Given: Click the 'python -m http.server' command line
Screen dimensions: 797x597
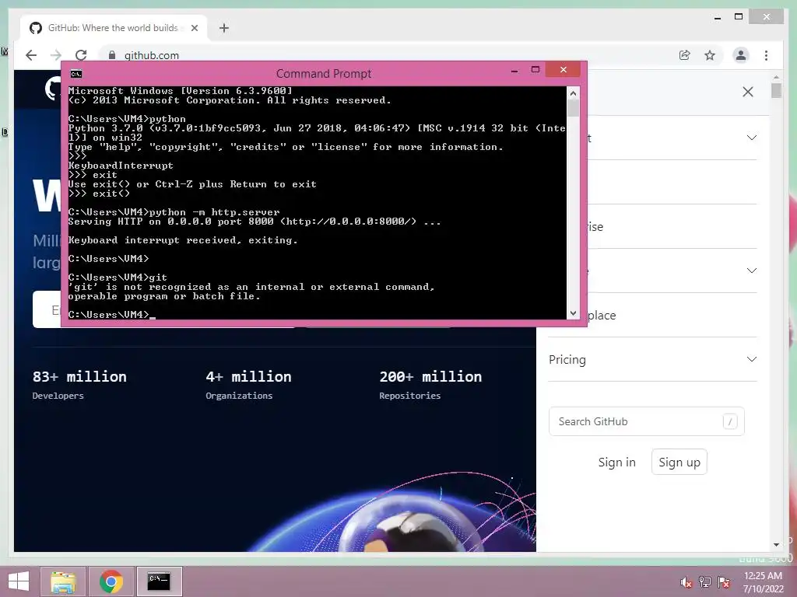Looking at the screenshot, I should point(174,212).
